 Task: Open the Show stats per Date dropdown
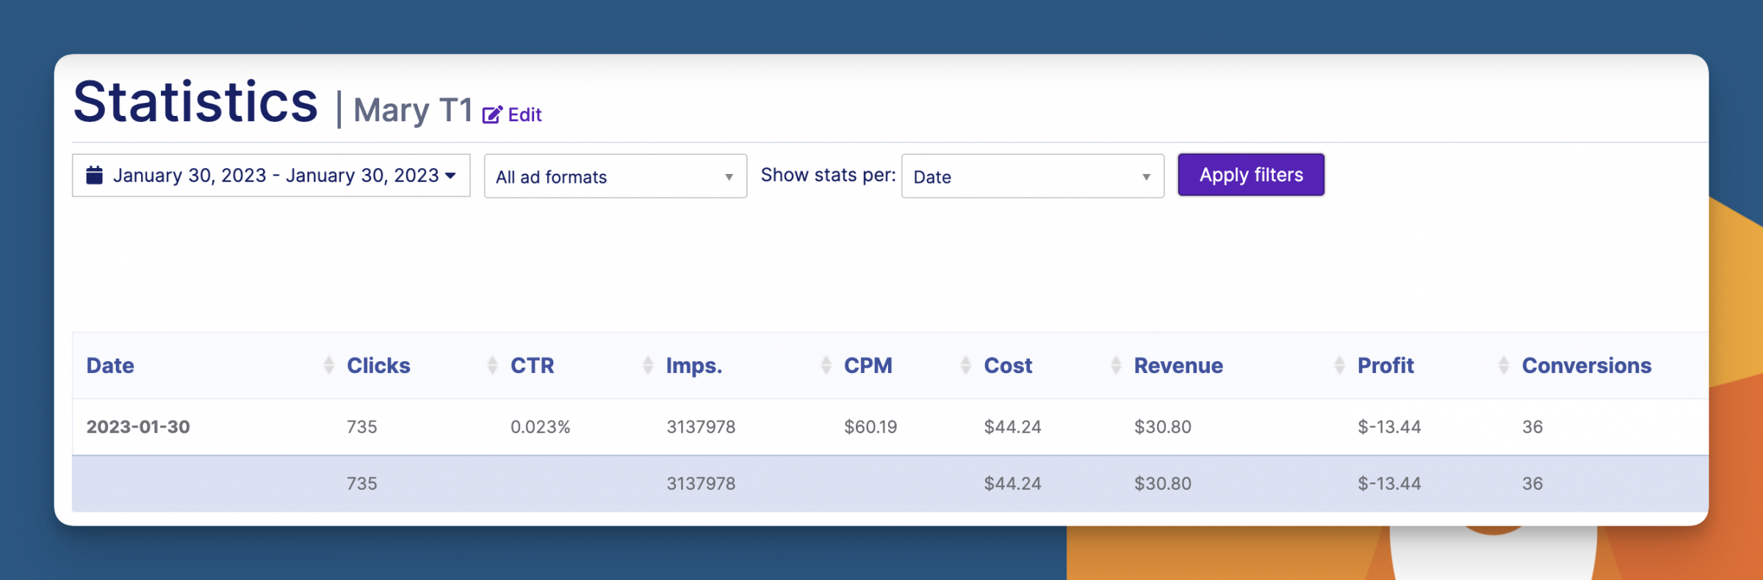point(1033,176)
